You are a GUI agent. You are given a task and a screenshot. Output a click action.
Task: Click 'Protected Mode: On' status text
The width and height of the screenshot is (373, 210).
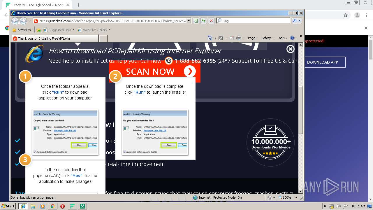(227, 197)
